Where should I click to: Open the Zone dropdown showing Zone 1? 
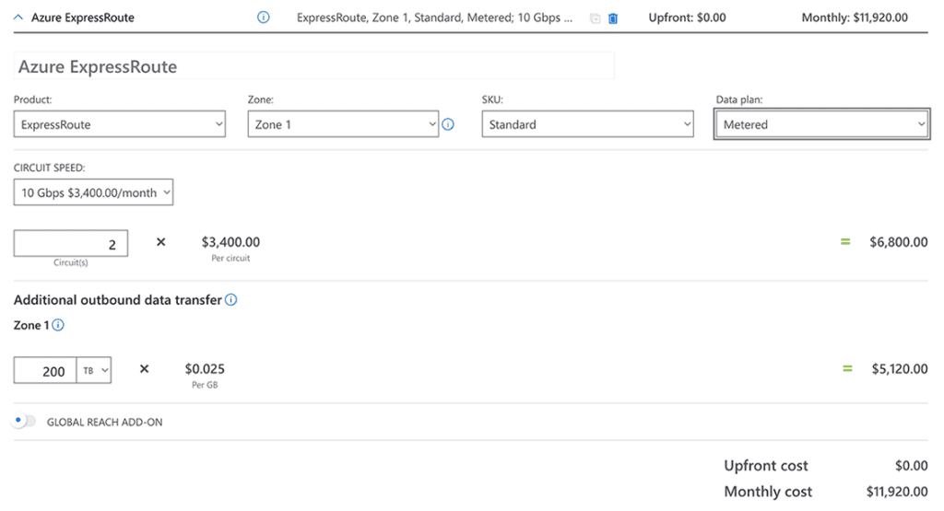click(343, 124)
